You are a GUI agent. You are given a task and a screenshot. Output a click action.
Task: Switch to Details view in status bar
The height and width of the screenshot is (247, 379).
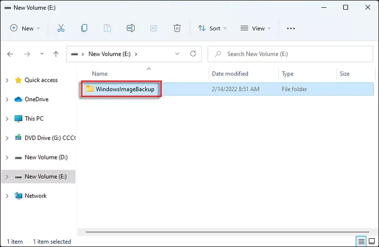[x=361, y=241]
